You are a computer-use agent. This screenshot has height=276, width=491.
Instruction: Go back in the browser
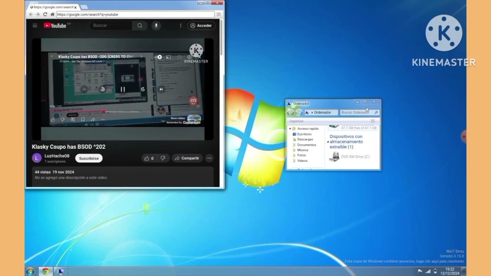tap(31, 15)
